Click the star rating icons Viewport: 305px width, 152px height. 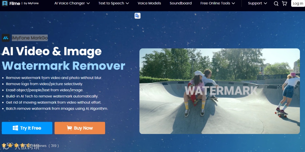[x=16, y=145]
